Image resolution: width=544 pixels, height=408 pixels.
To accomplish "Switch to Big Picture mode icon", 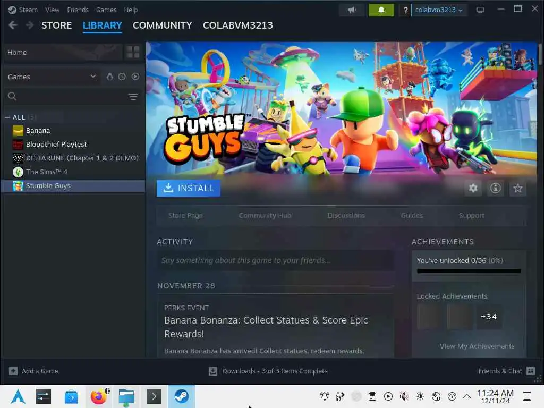I will point(480,10).
